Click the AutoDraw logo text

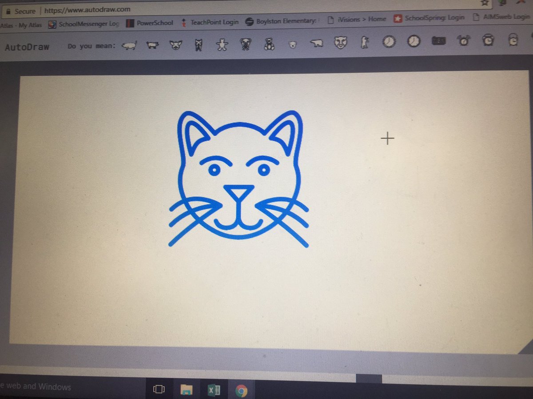tap(27, 47)
